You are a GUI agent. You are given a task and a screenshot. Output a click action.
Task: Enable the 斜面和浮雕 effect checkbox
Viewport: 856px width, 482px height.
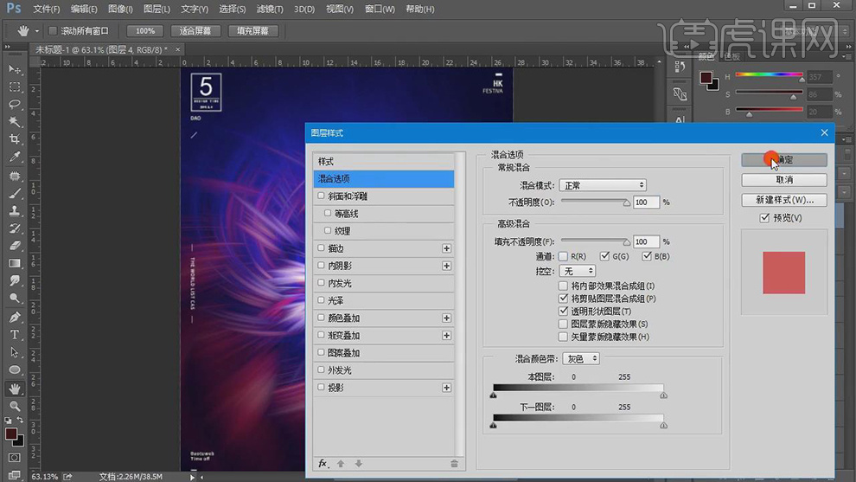pos(322,196)
